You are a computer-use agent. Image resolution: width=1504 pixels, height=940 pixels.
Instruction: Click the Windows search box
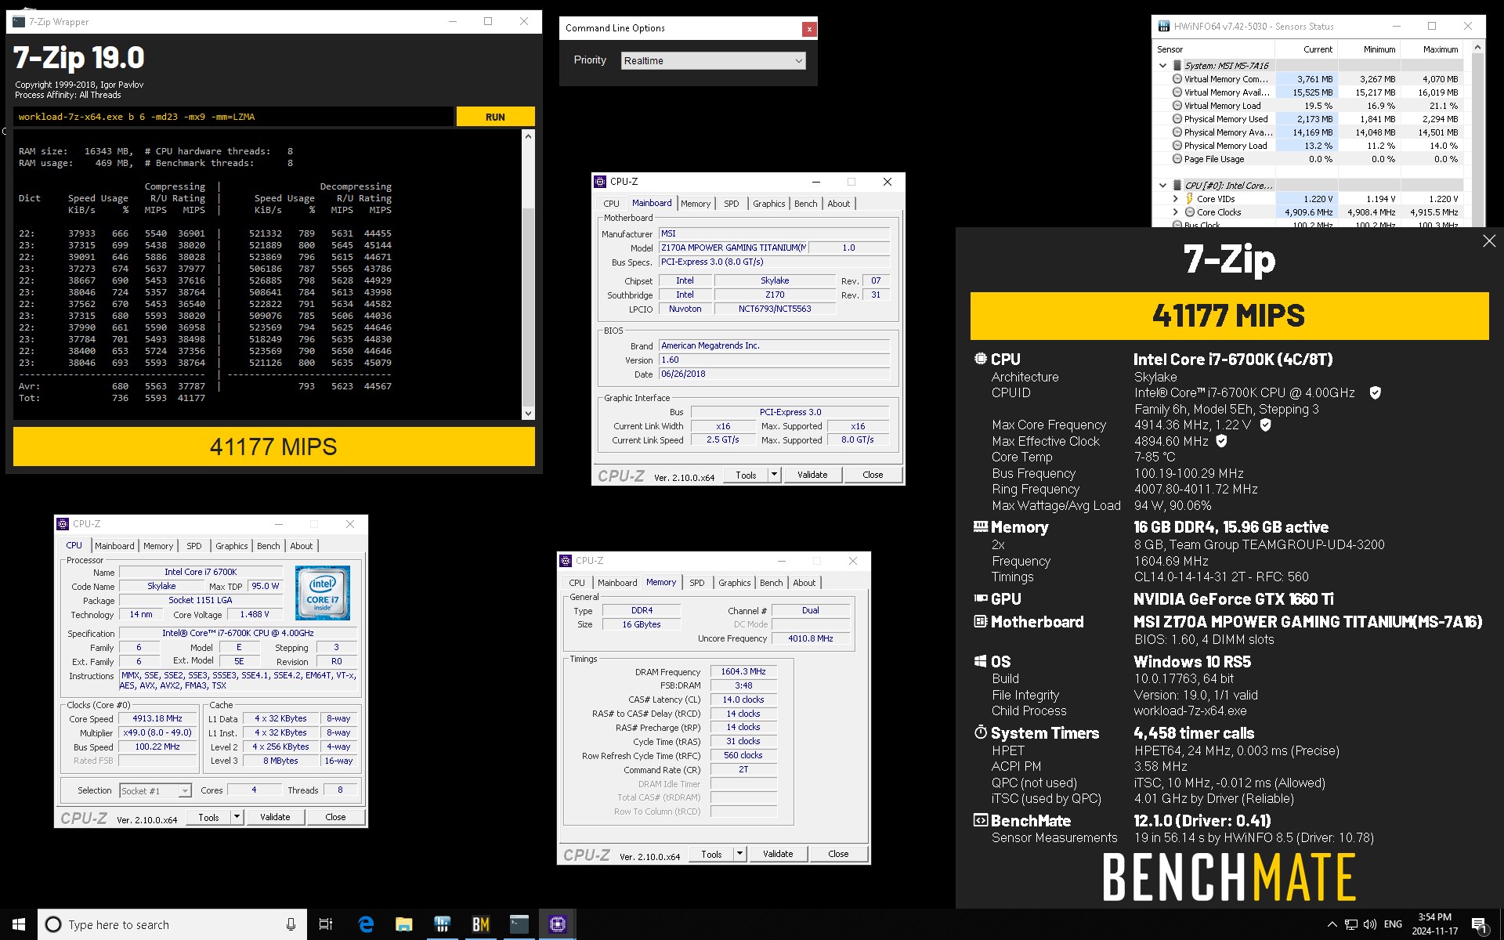click(171, 924)
